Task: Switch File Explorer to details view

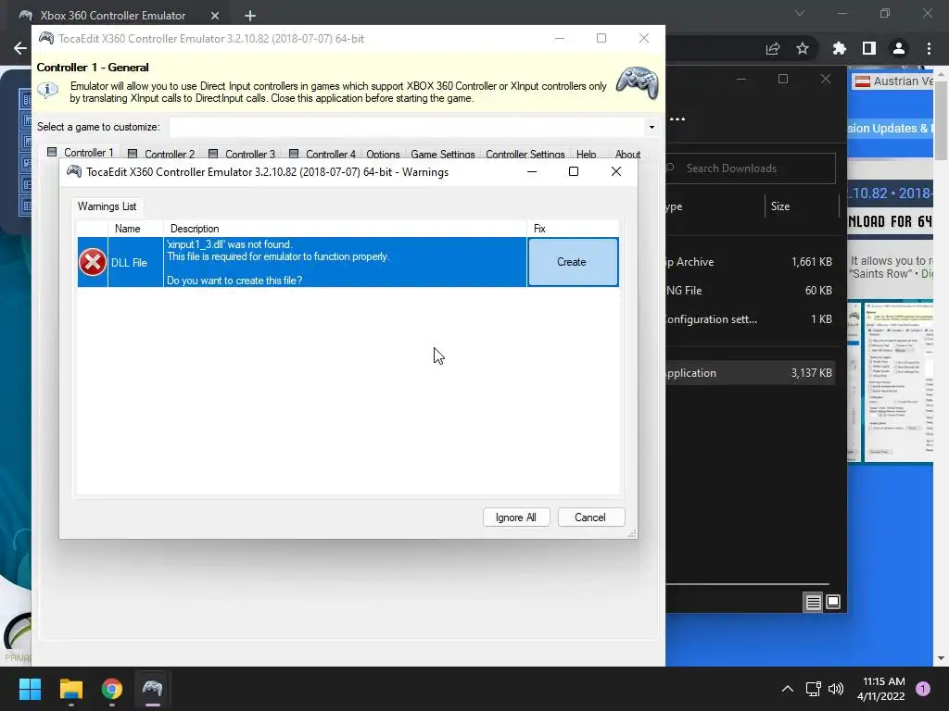Action: click(814, 602)
